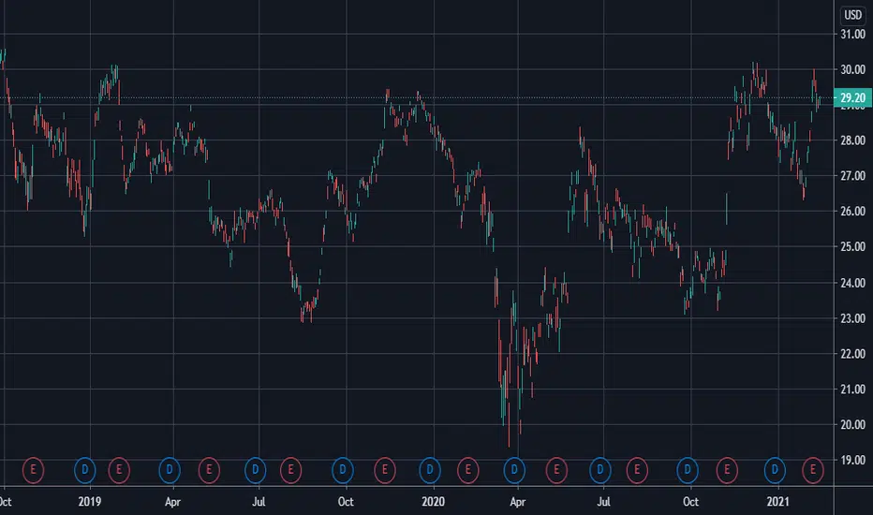Open the May 2019 earnings marker

coord(209,470)
